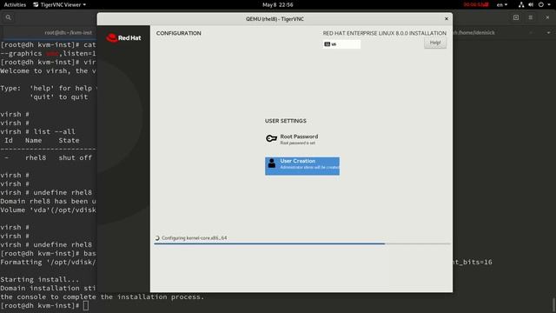This screenshot has width=556, height=313.
Task: Click the power icon in top bar
Action: click(x=540, y=4)
